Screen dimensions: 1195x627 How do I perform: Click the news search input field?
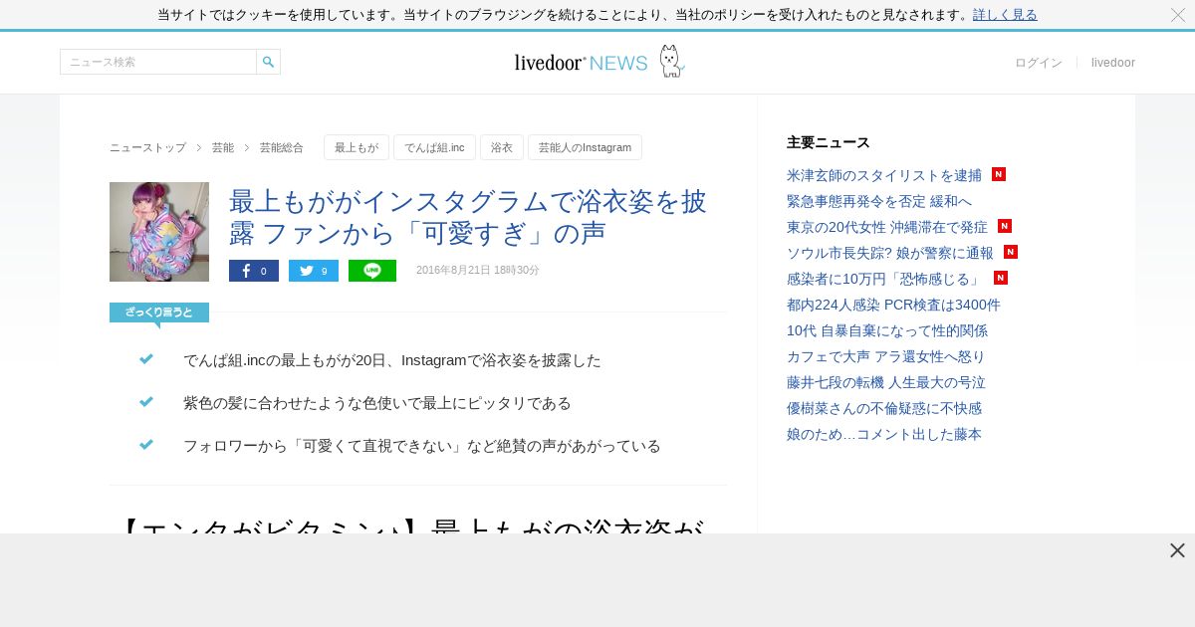[x=158, y=62]
